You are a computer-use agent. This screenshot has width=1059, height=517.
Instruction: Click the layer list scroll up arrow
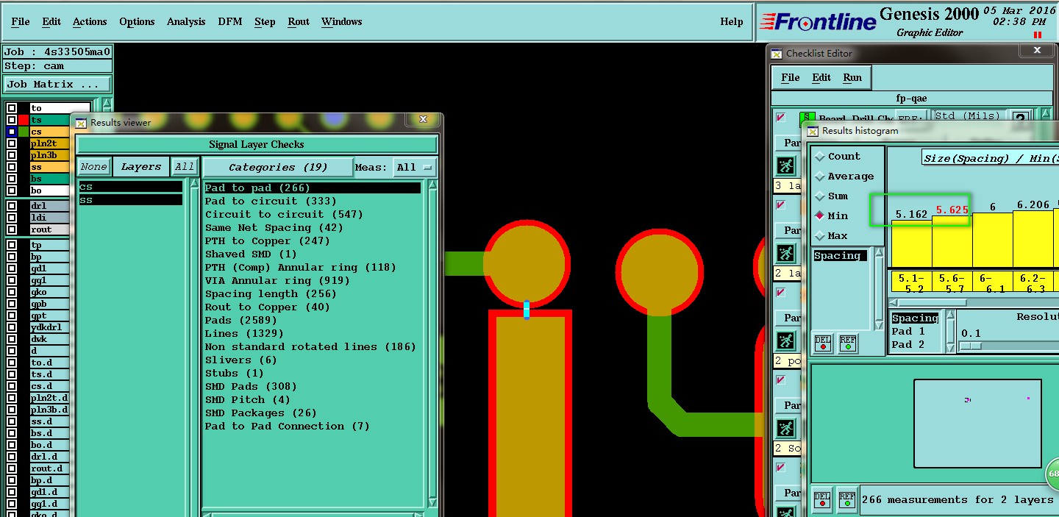click(107, 104)
